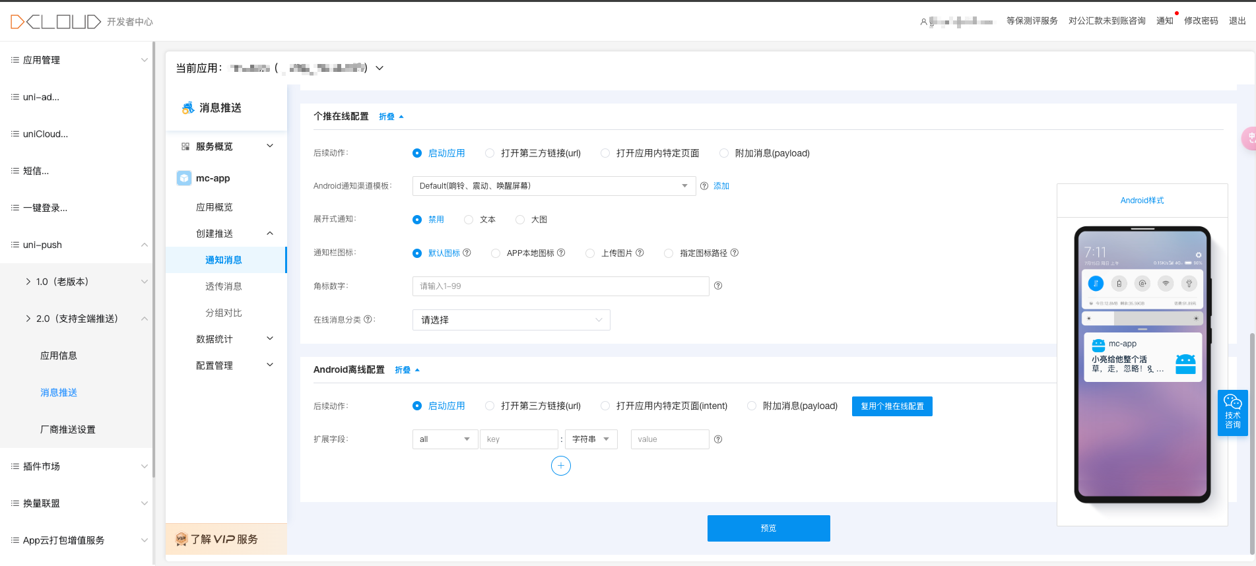
Task: Click the user account avatar icon
Action: [923, 22]
